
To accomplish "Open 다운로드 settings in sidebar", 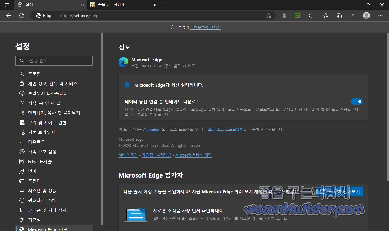I will [36, 142].
